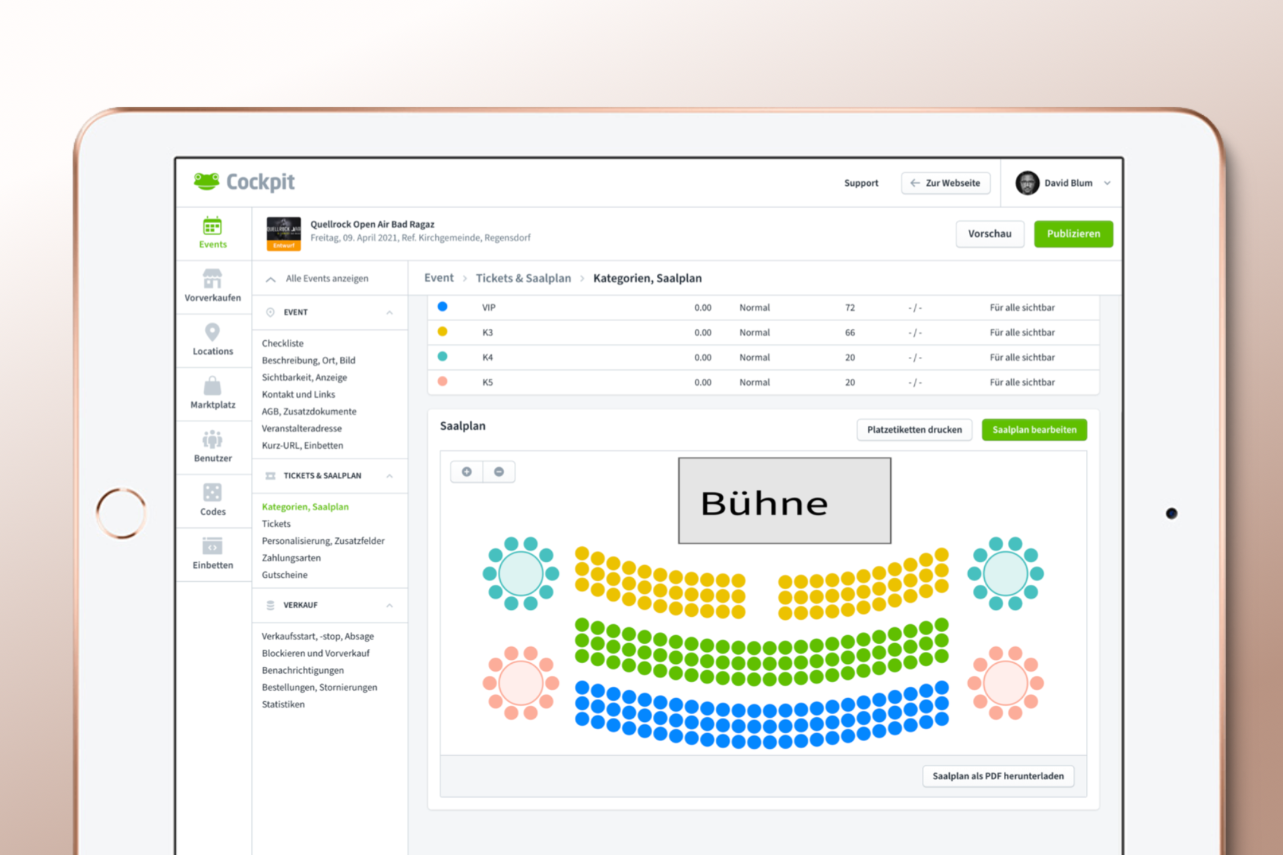Select the VIP category row name
This screenshot has width=1283, height=855.
click(489, 308)
